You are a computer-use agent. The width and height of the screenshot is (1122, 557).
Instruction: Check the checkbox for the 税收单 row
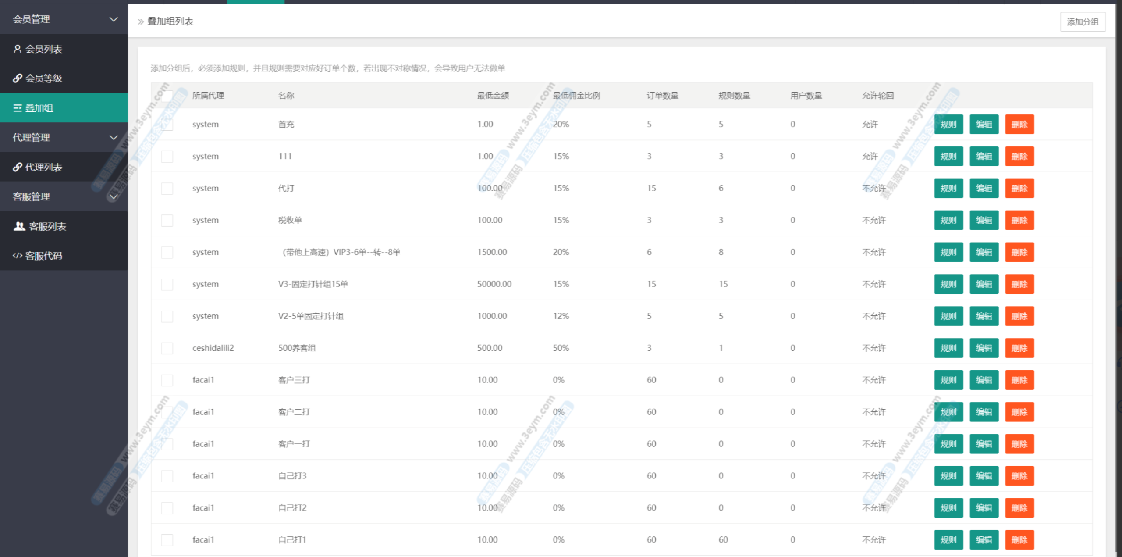pos(167,220)
